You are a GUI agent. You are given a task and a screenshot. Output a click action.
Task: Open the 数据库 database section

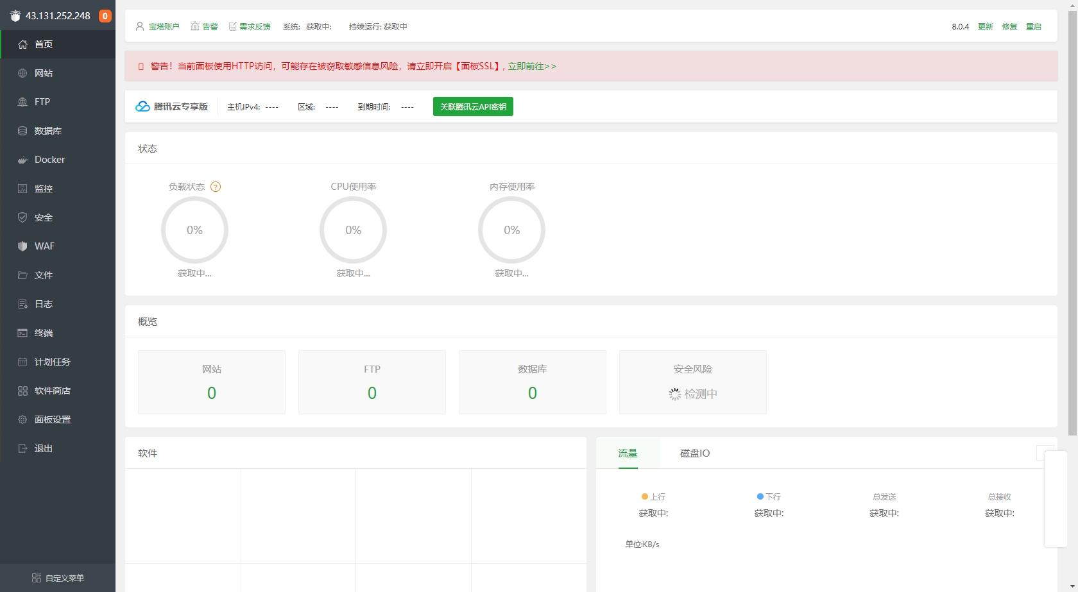(58, 131)
